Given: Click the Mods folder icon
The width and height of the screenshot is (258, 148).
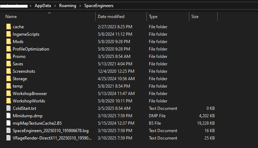Looking at the screenshot, I should pos(9,42).
